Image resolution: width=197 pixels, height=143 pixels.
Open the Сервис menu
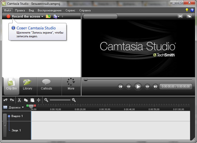click(70, 10)
